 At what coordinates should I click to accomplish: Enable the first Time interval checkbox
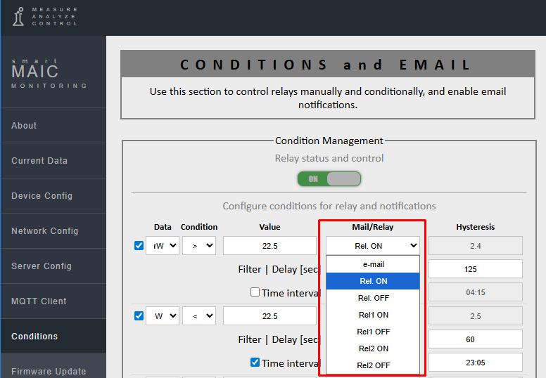255,292
